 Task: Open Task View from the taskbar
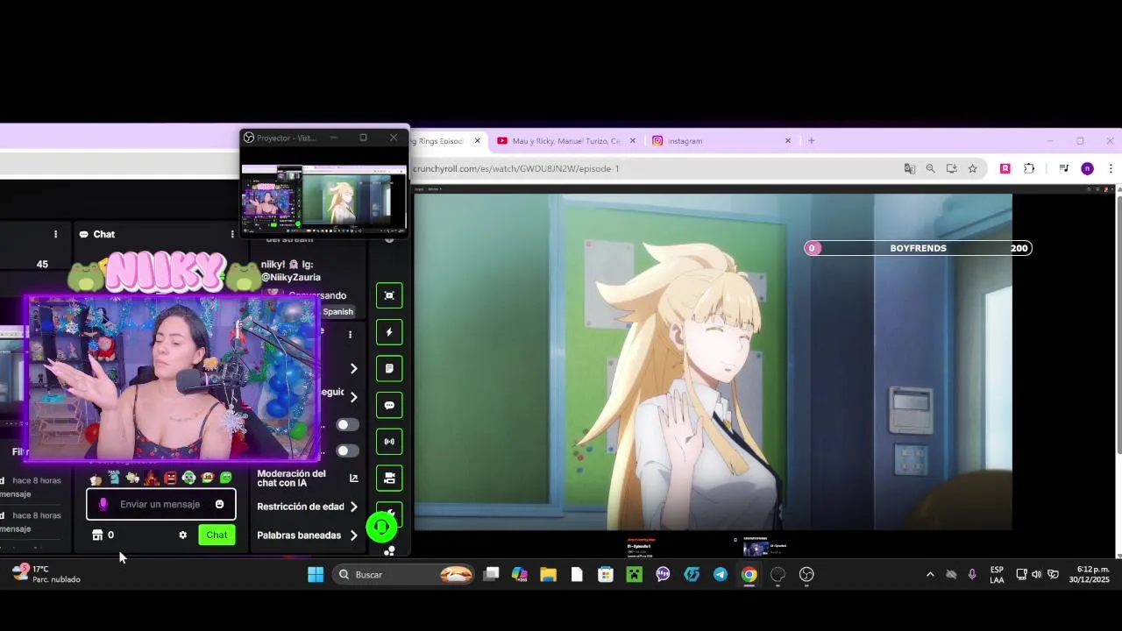point(491,575)
